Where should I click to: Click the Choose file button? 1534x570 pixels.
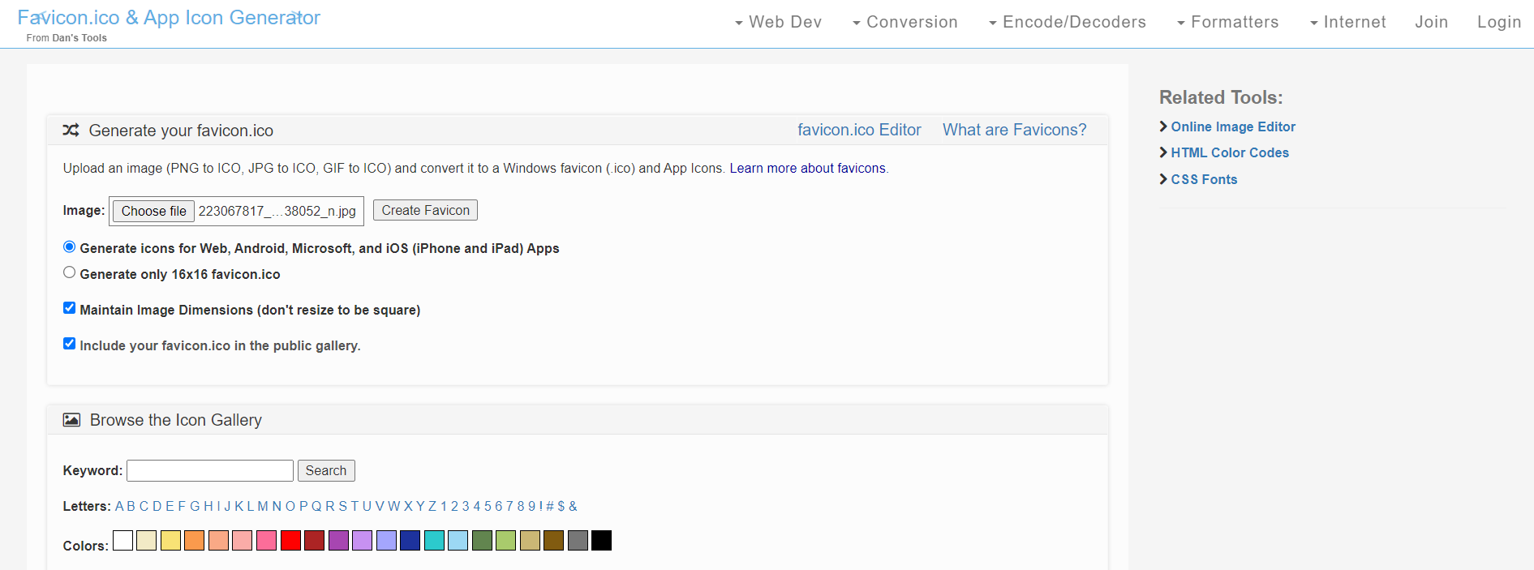click(x=153, y=211)
